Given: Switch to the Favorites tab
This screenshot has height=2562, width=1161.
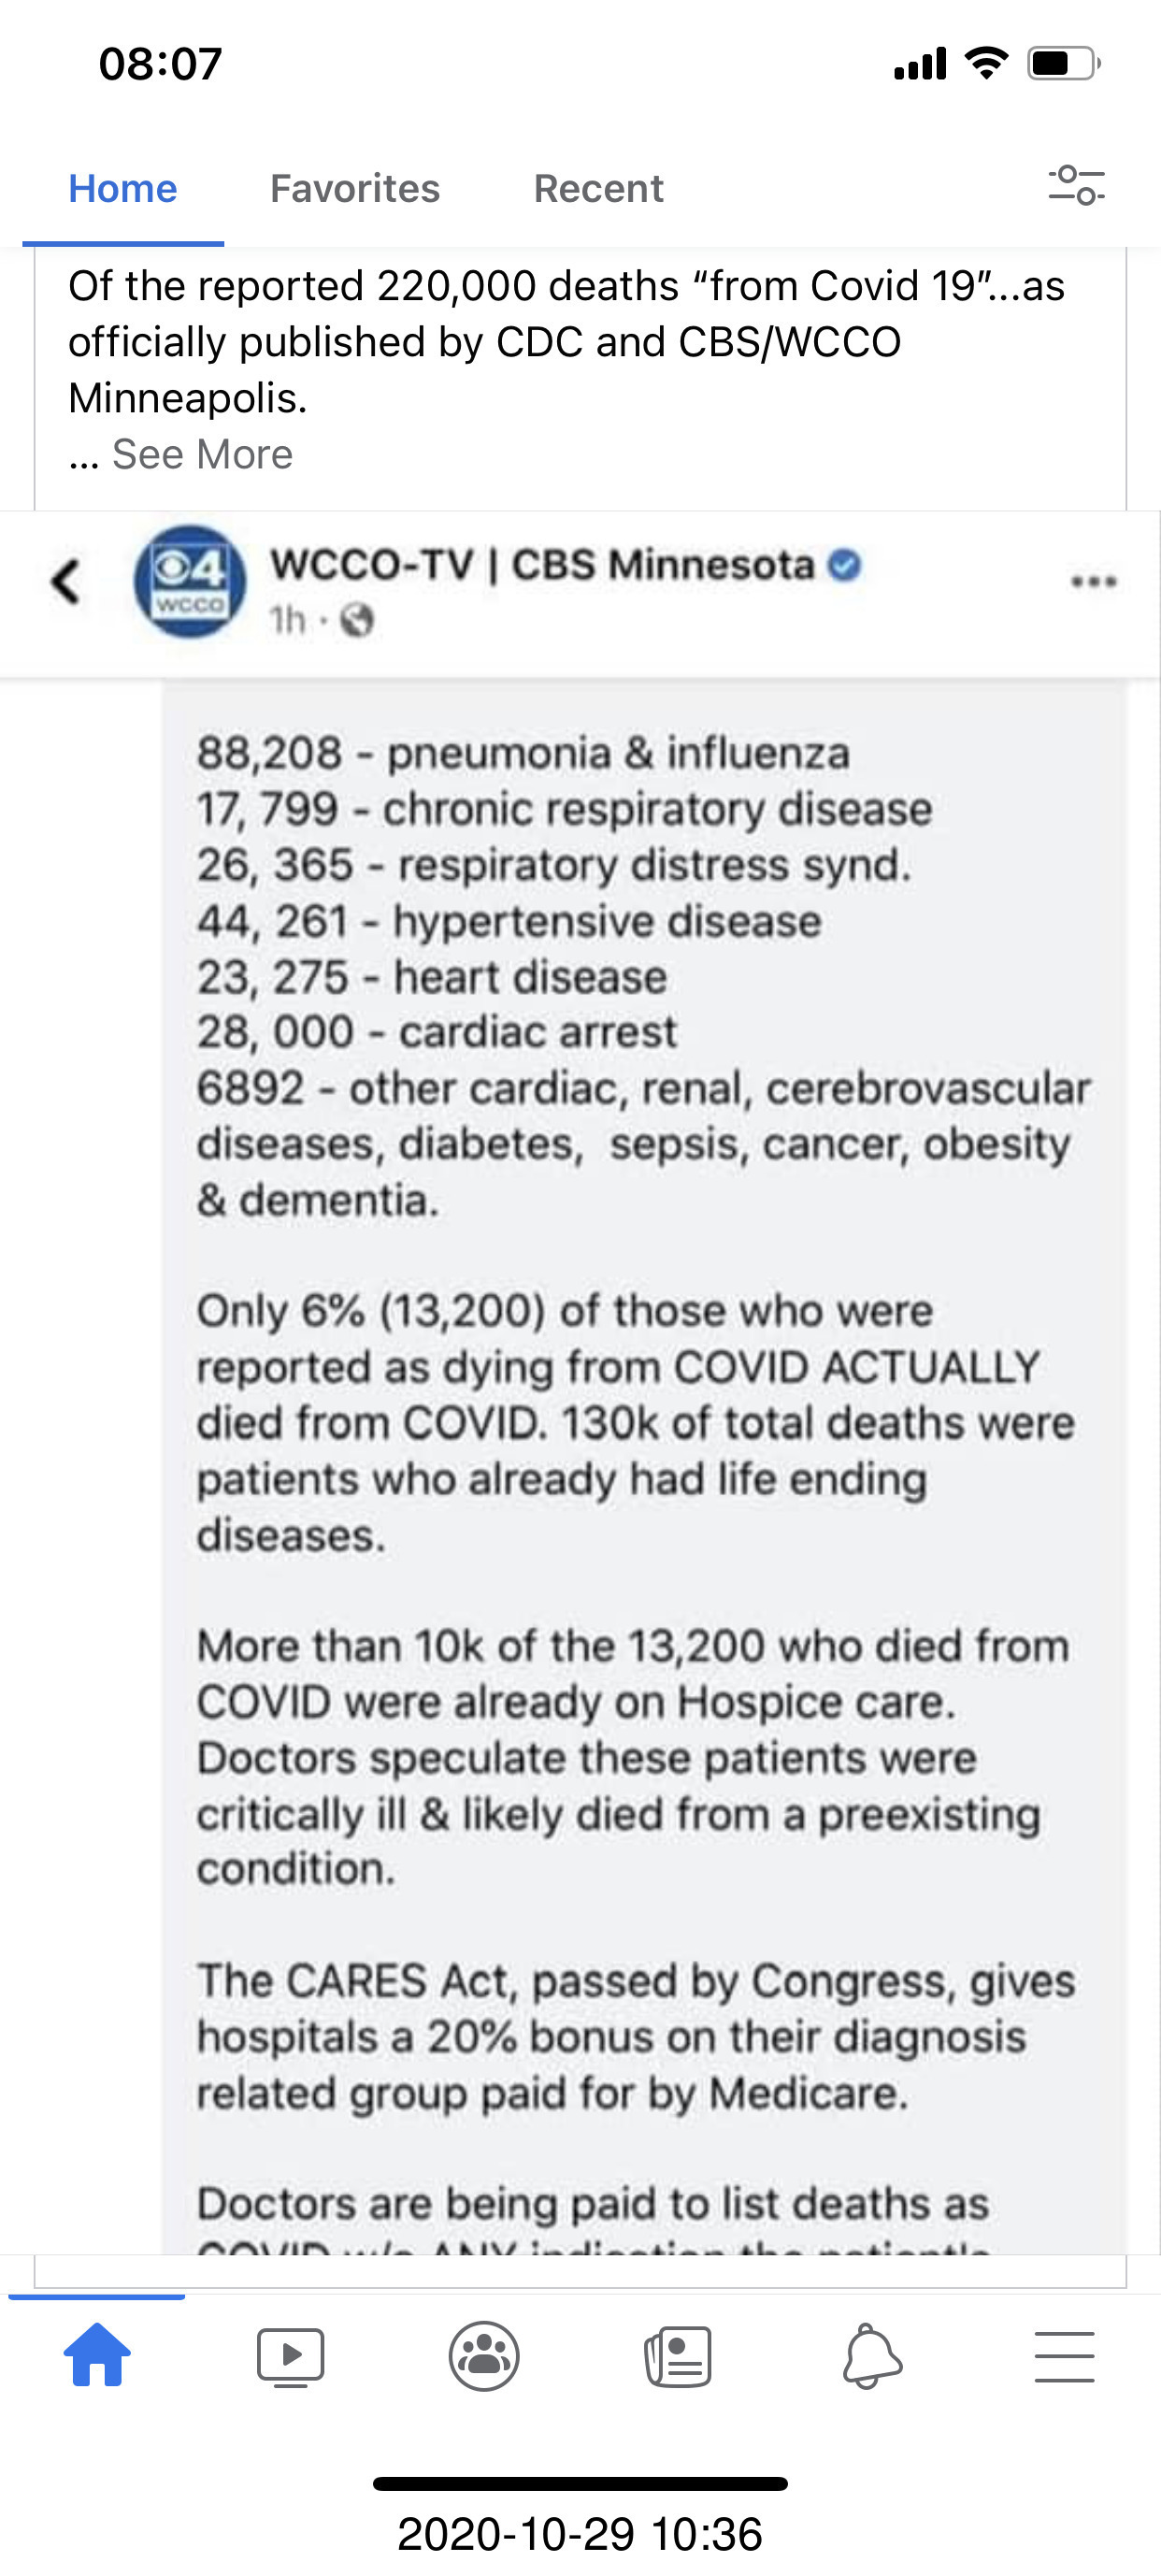Looking at the screenshot, I should pyautogui.click(x=355, y=188).
